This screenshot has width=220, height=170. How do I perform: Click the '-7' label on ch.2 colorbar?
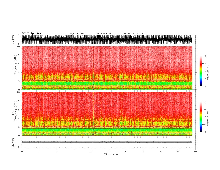(205, 132)
